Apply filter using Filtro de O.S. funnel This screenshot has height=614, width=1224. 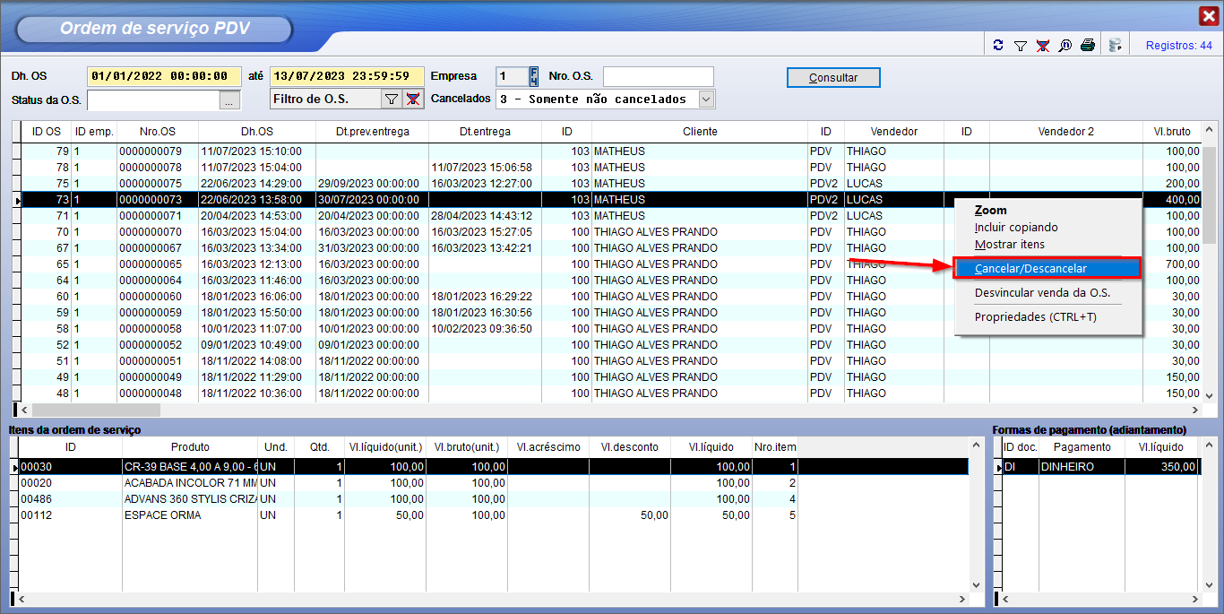click(x=392, y=99)
